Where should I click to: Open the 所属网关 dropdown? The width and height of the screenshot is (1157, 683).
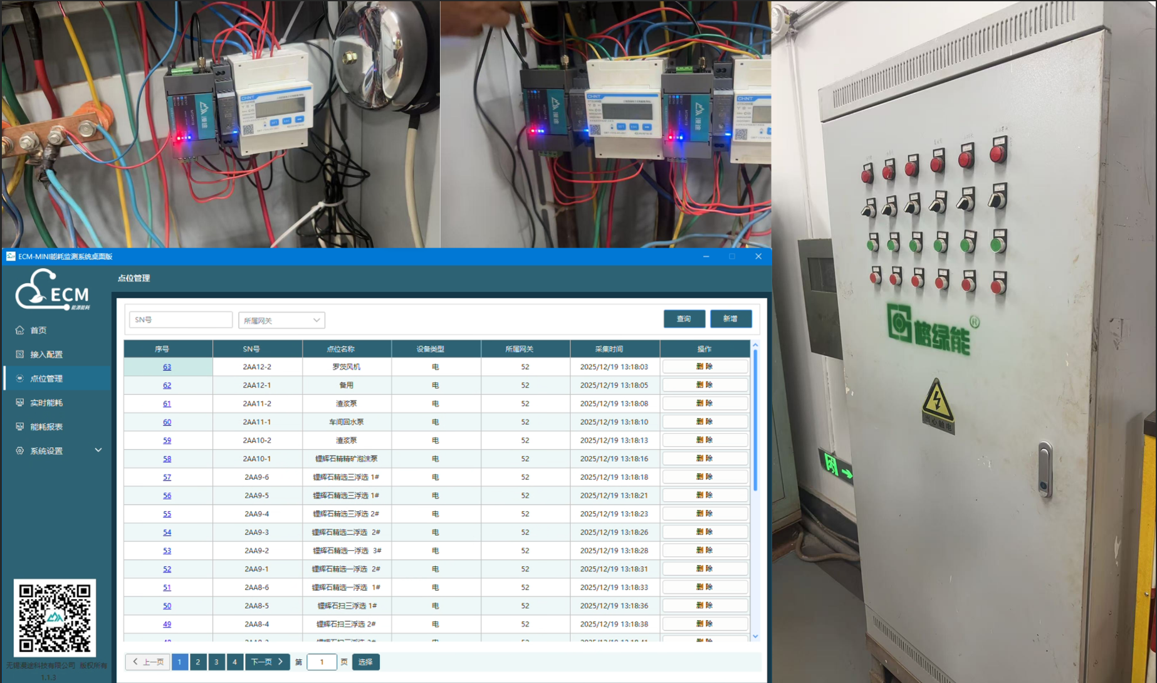point(281,320)
